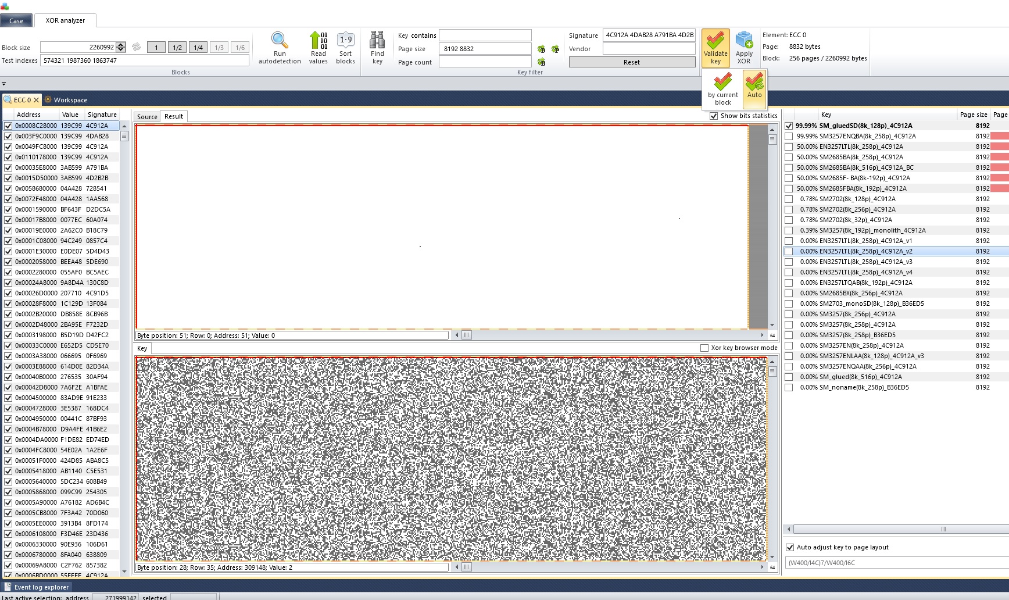Click the Workspace tab gear icon
The image size is (1009, 600).
(x=48, y=100)
